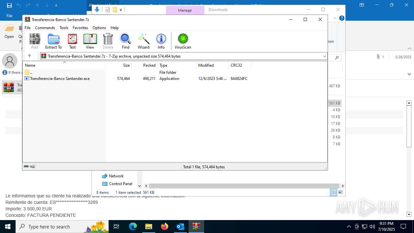Select the parent folder '..' entry
Viewport: 414px width, 233px height.
pos(29,72)
